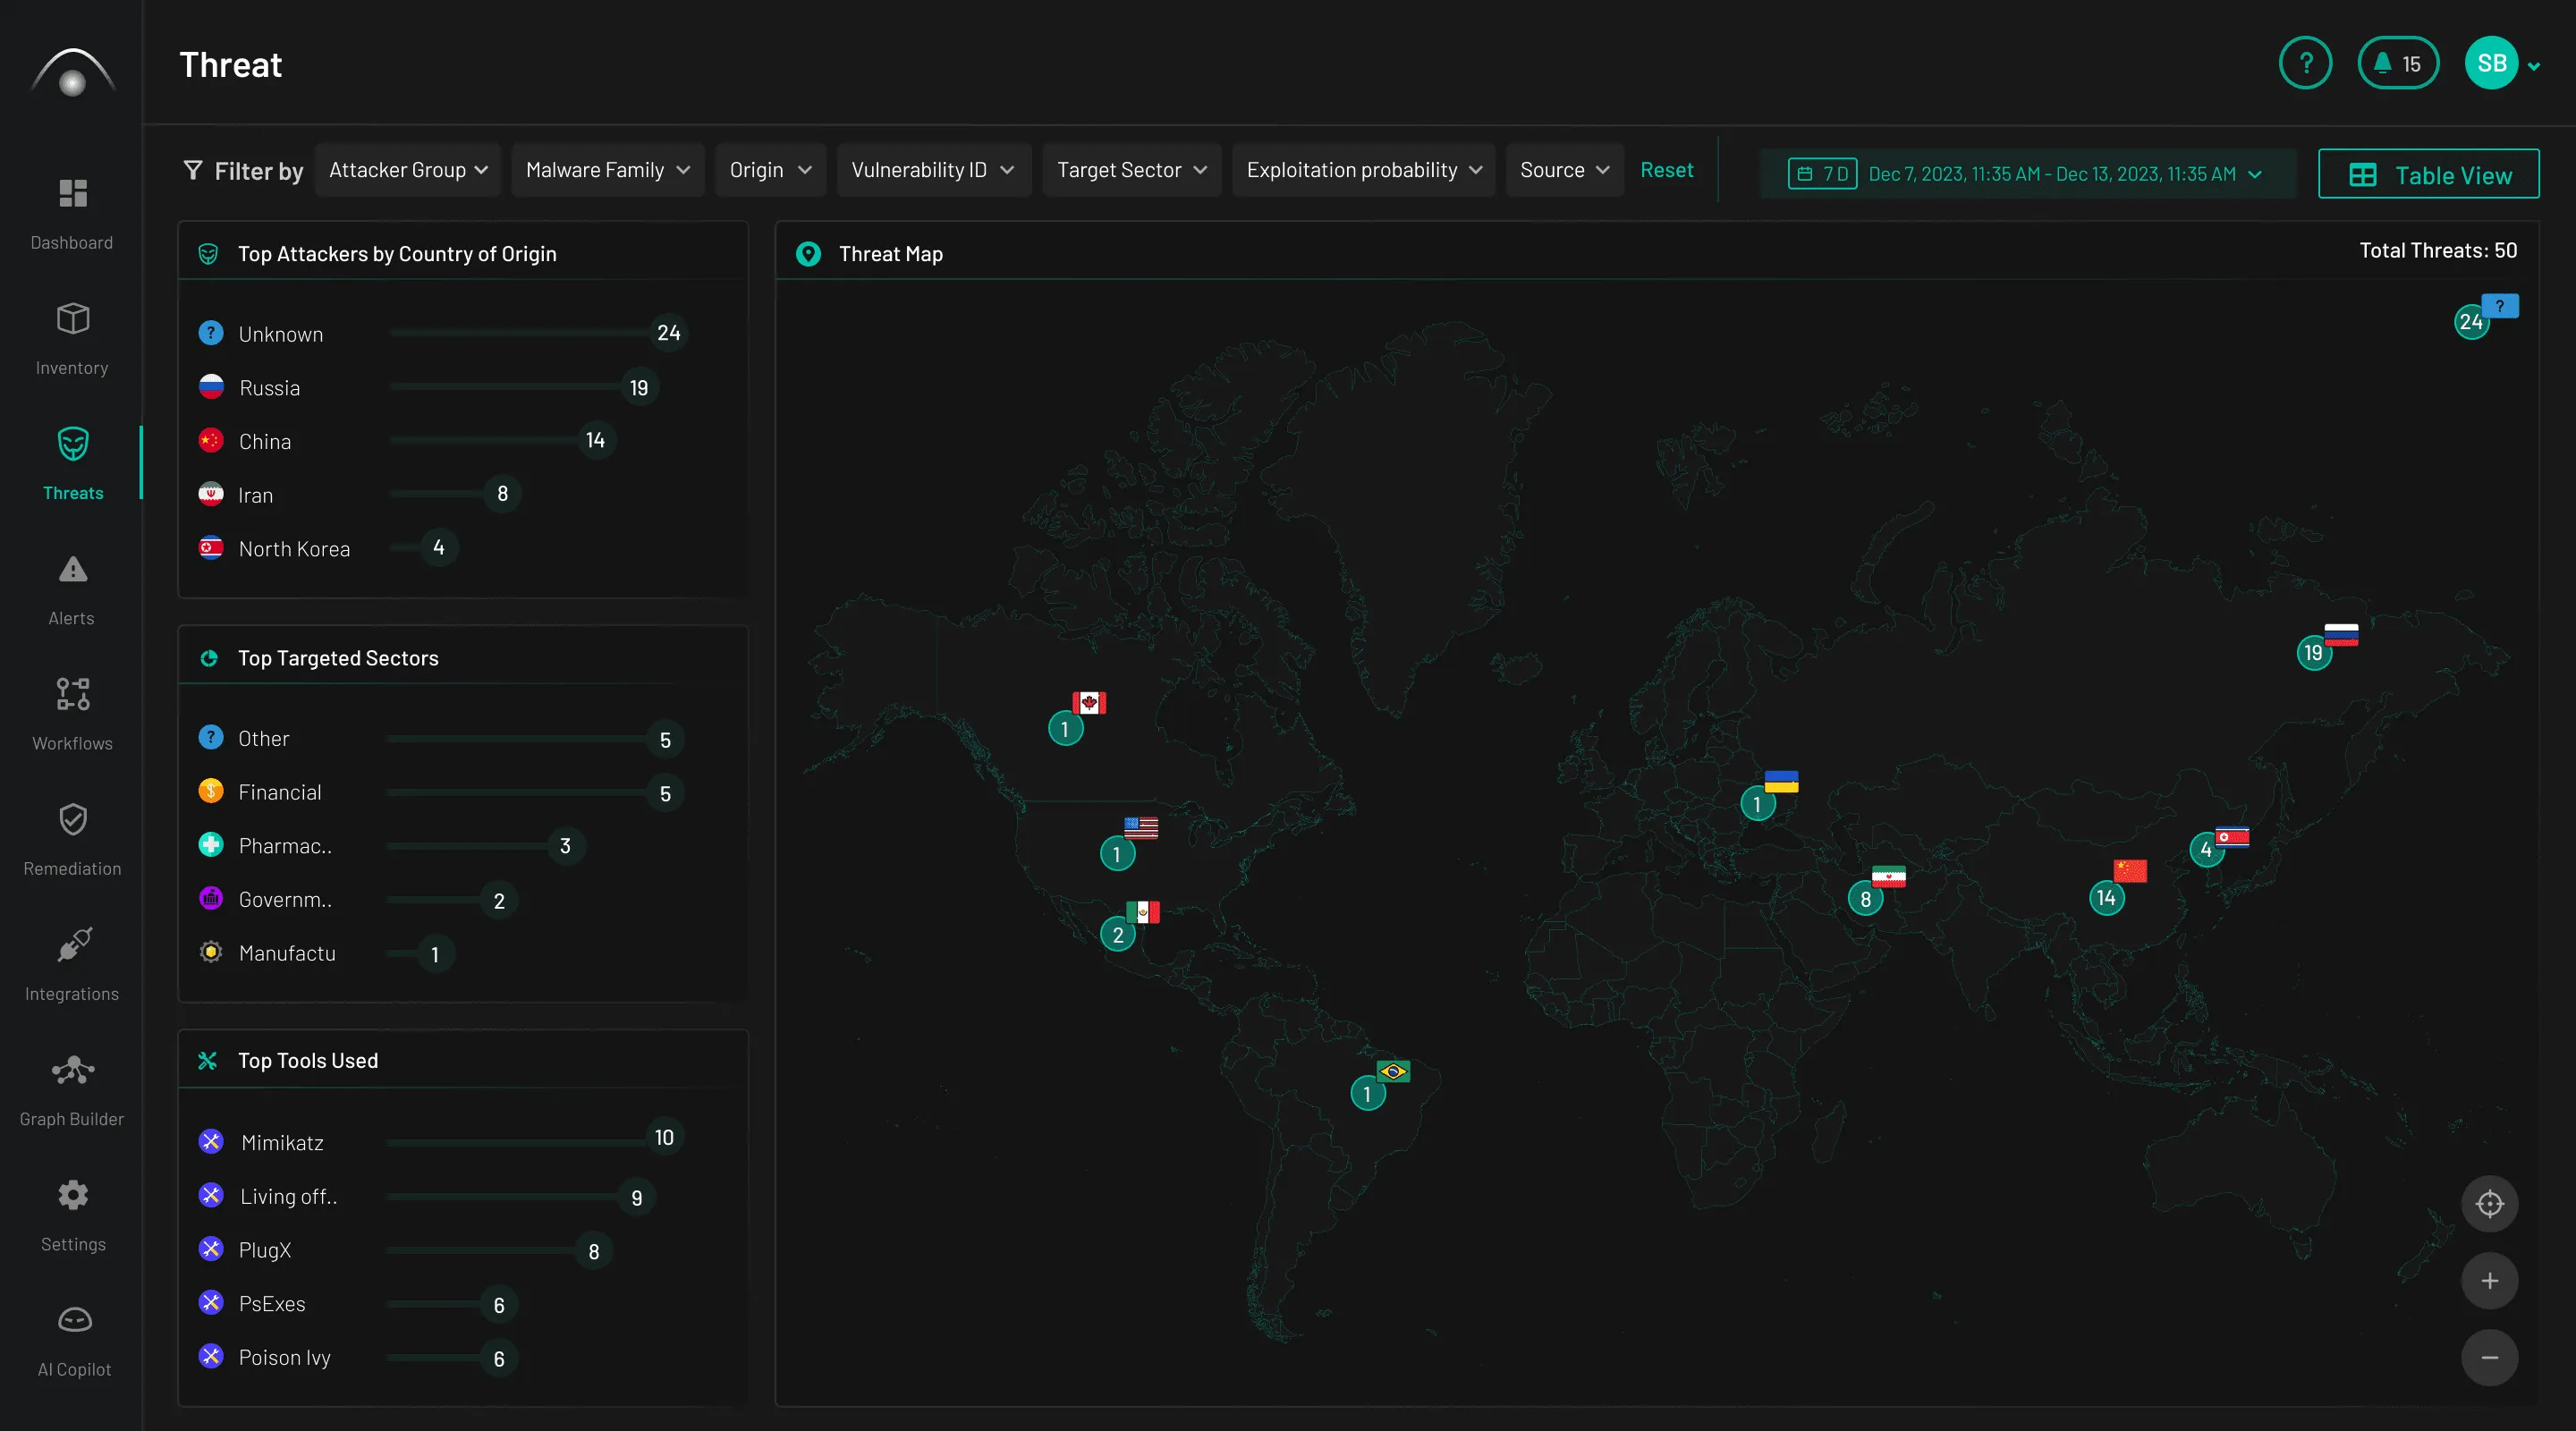This screenshot has height=1431, width=2576.
Task: Expand the Attacker Group filter
Action: tap(408, 170)
